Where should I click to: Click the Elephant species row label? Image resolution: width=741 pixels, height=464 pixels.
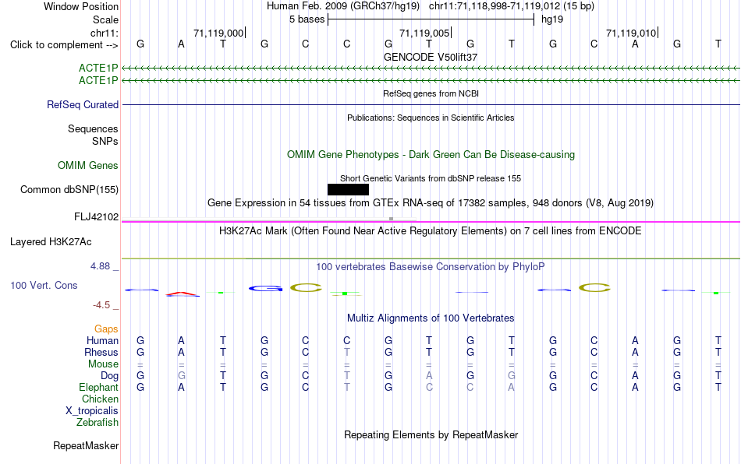99,387
